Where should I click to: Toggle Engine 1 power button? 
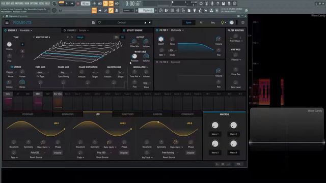[5, 30]
